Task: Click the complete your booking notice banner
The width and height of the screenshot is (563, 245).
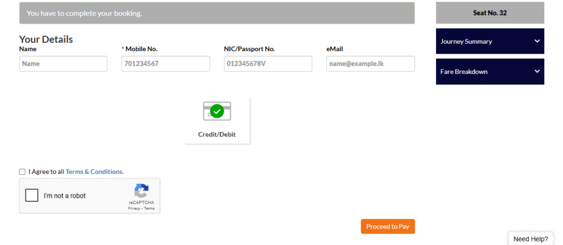Action: point(217,13)
